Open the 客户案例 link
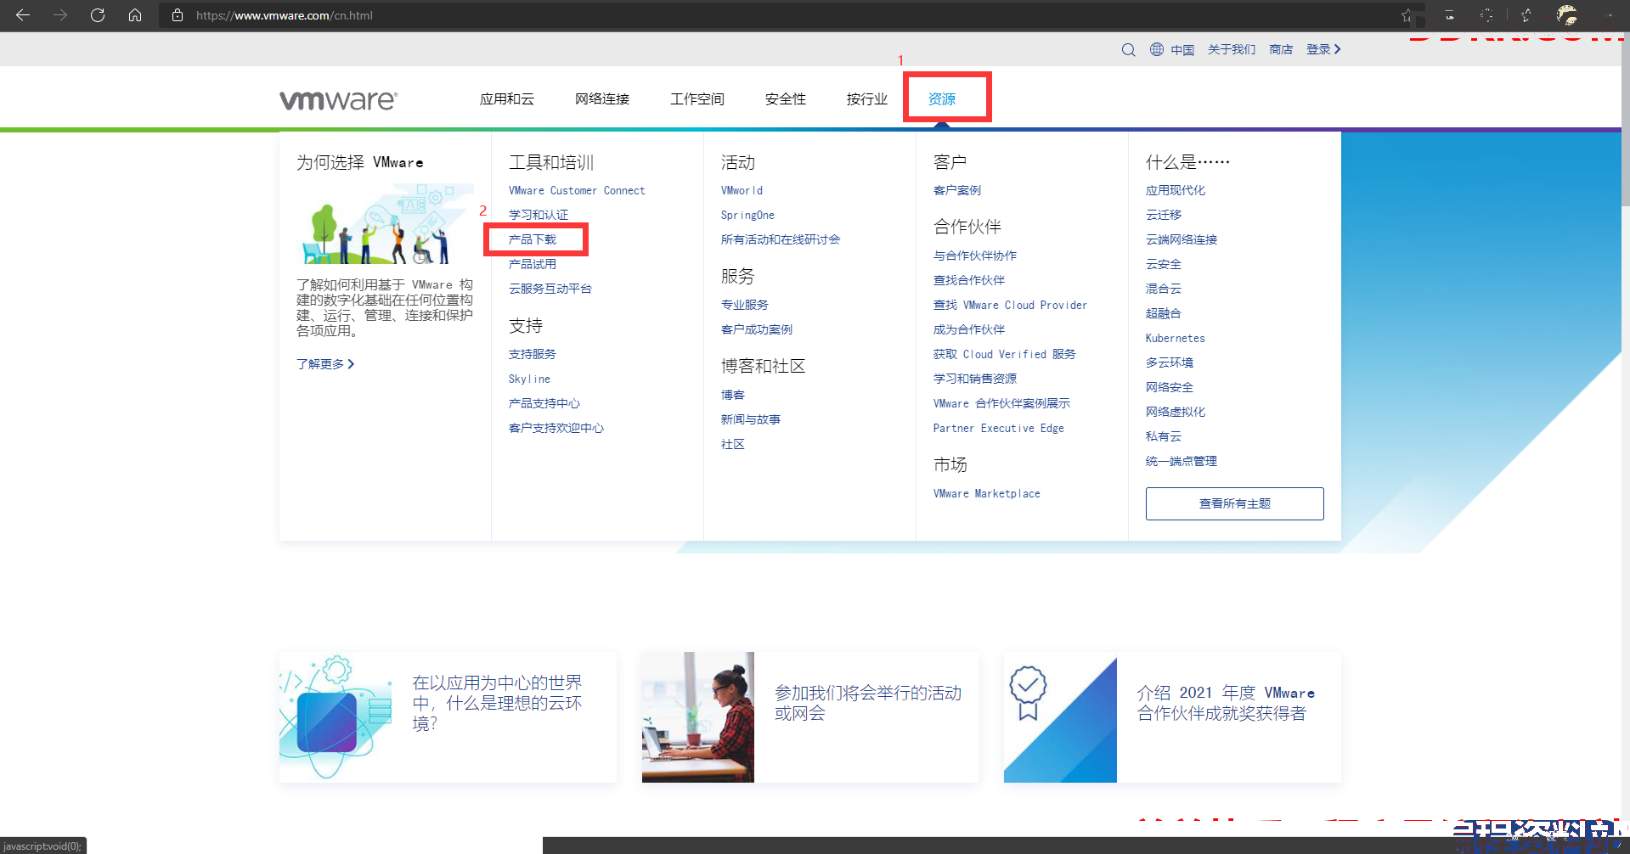The image size is (1630, 854). pos(957,191)
